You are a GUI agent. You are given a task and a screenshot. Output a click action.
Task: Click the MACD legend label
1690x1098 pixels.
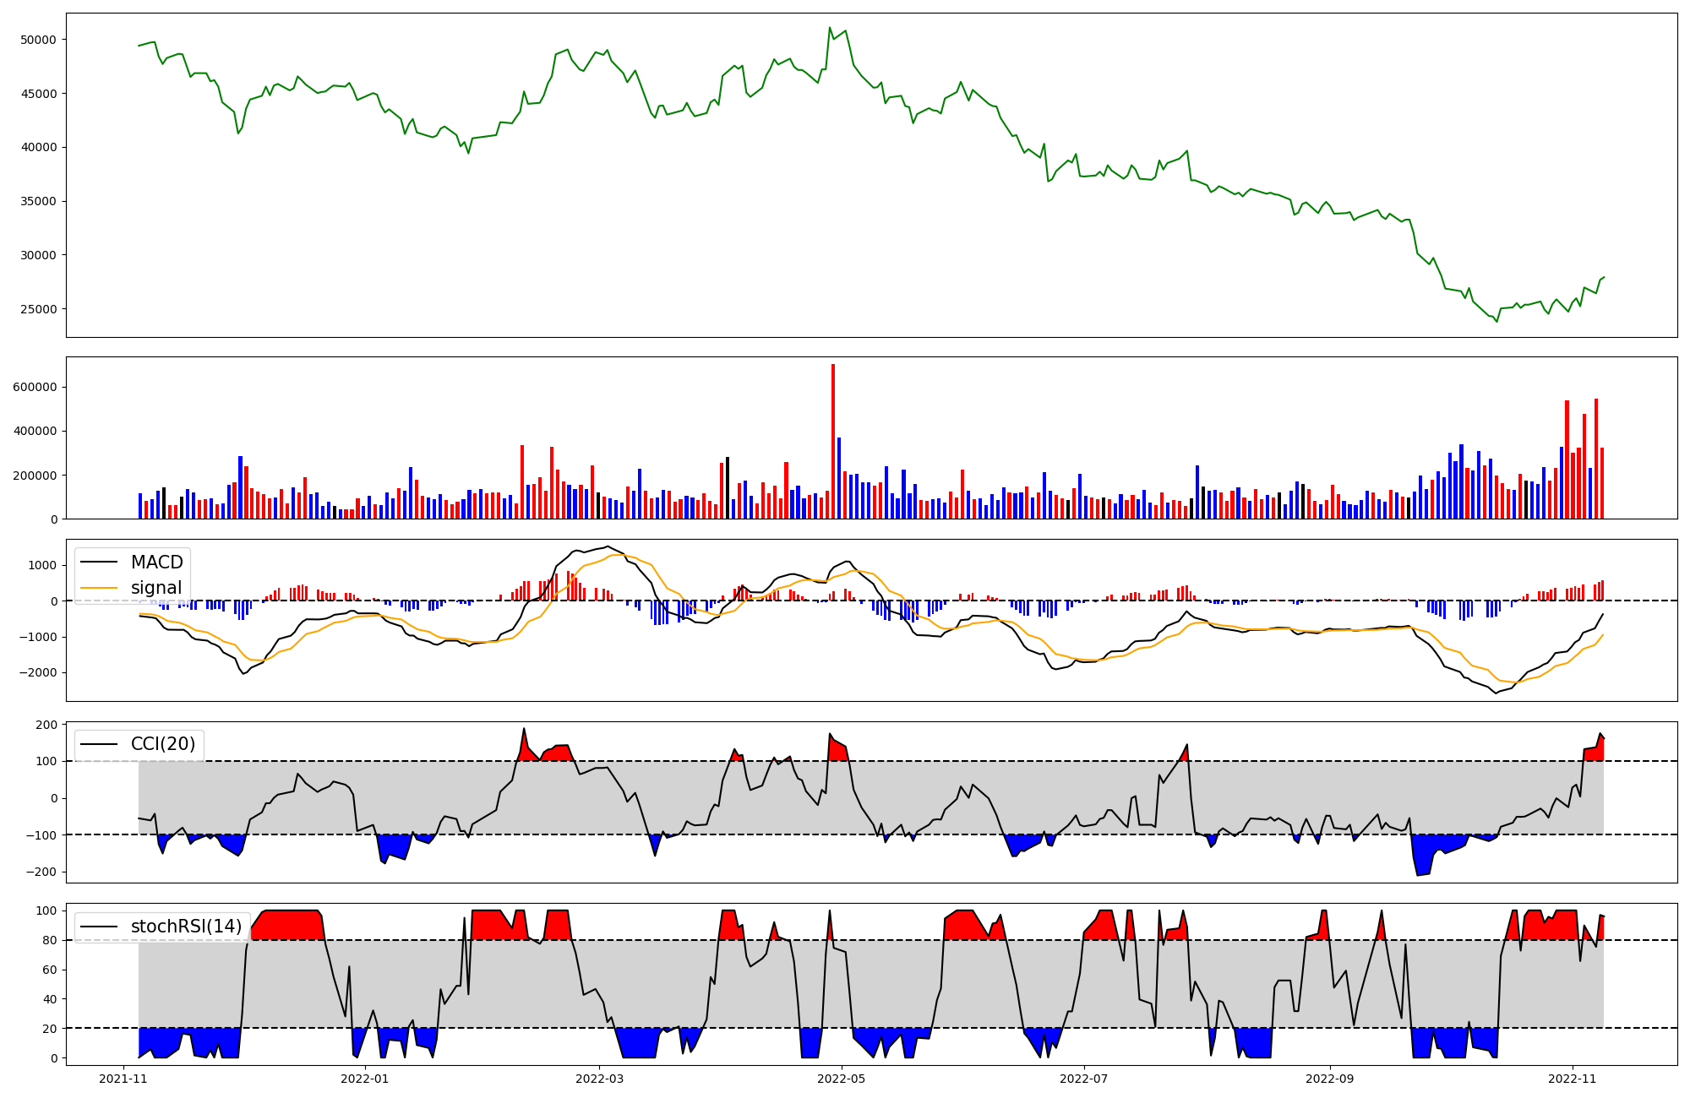156,563
